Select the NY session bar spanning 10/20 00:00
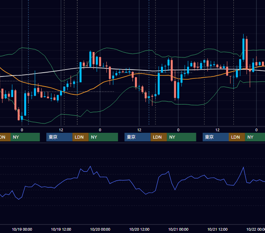Viewport: 265px width, 233px height. 103,137
